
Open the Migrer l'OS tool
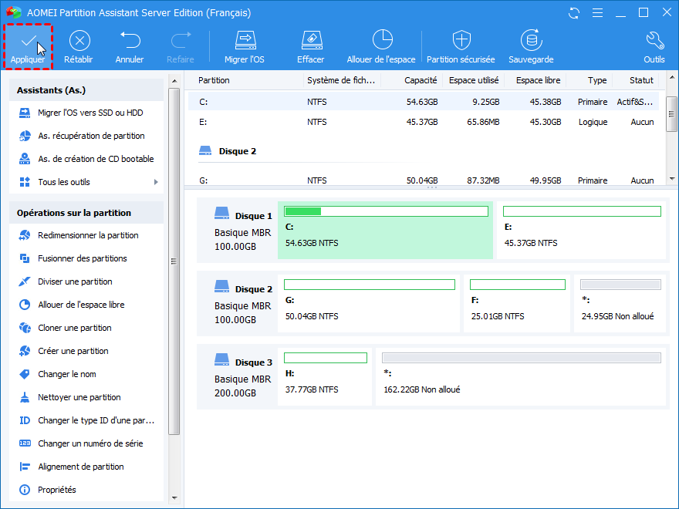[x=245, y=41]
